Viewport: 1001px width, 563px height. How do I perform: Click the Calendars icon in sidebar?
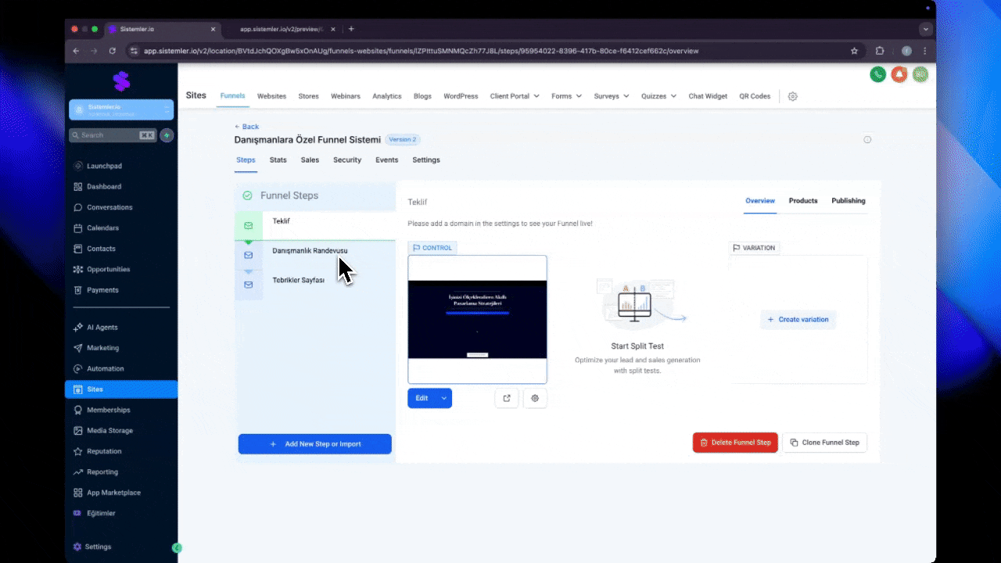pyautogui.click(x=78, y=228)
